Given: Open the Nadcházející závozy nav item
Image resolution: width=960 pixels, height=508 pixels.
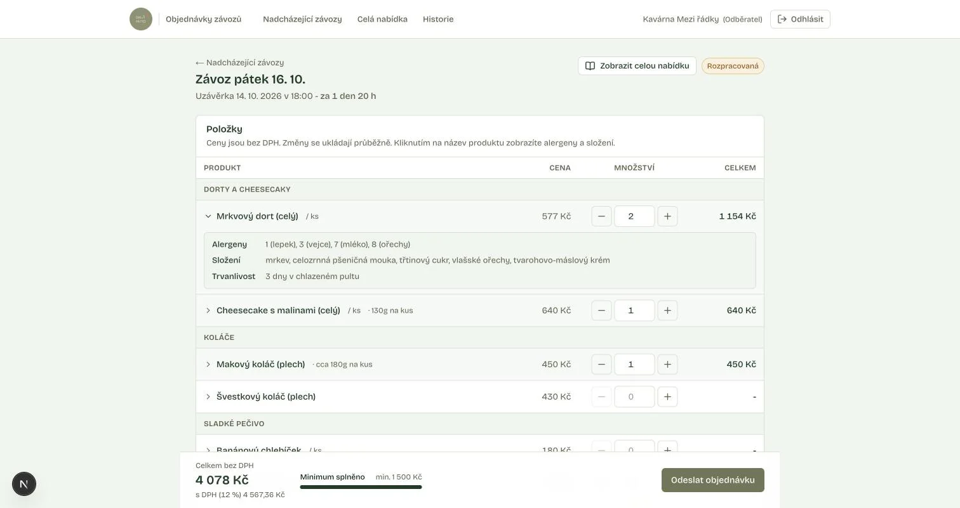Looking at the screenshot, I should (x=302, y=19).
